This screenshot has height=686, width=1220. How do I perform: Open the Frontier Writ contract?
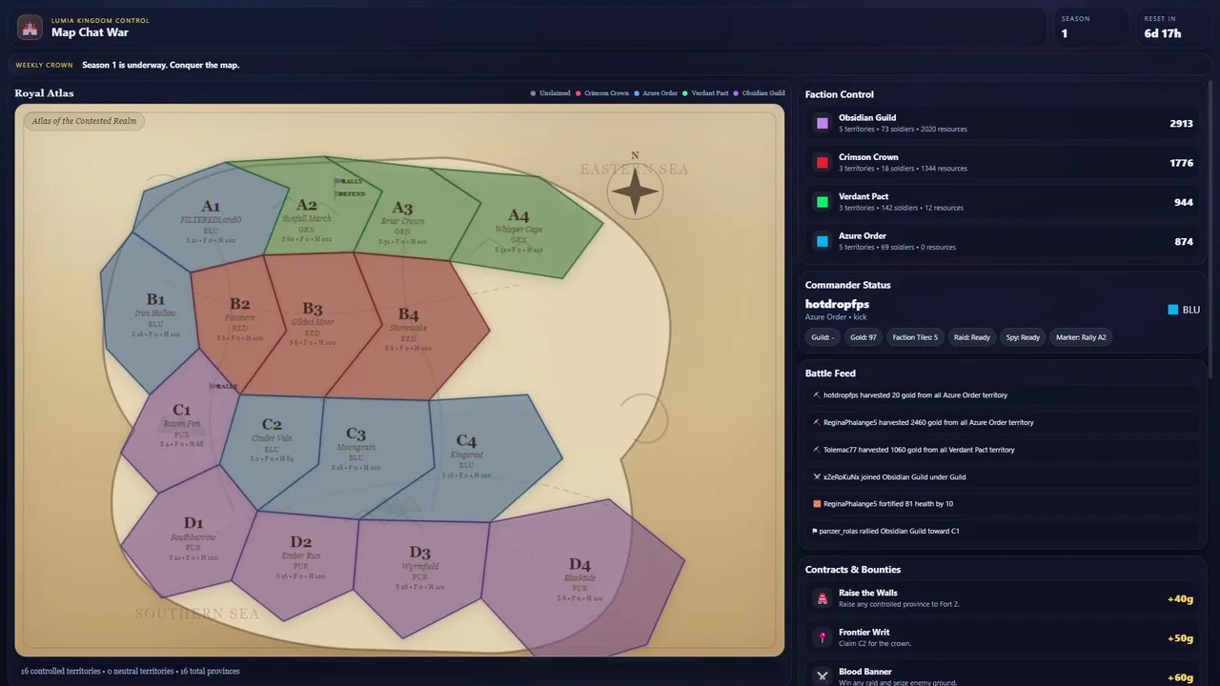click(1005, 637)
